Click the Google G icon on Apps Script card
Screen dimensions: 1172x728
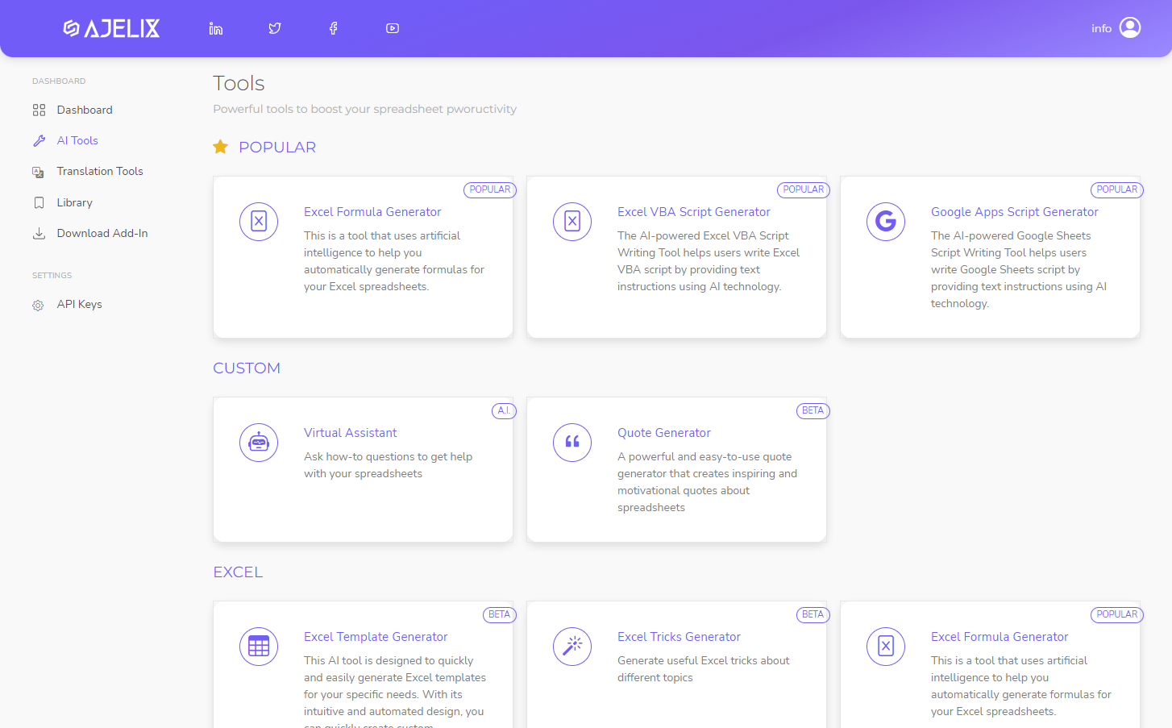(x=886, y=221)
